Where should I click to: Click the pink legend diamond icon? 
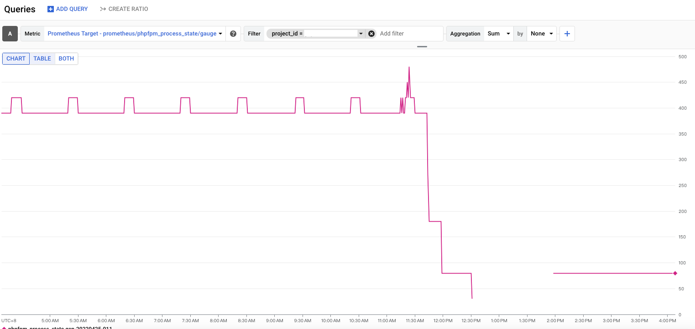point(4,328)
